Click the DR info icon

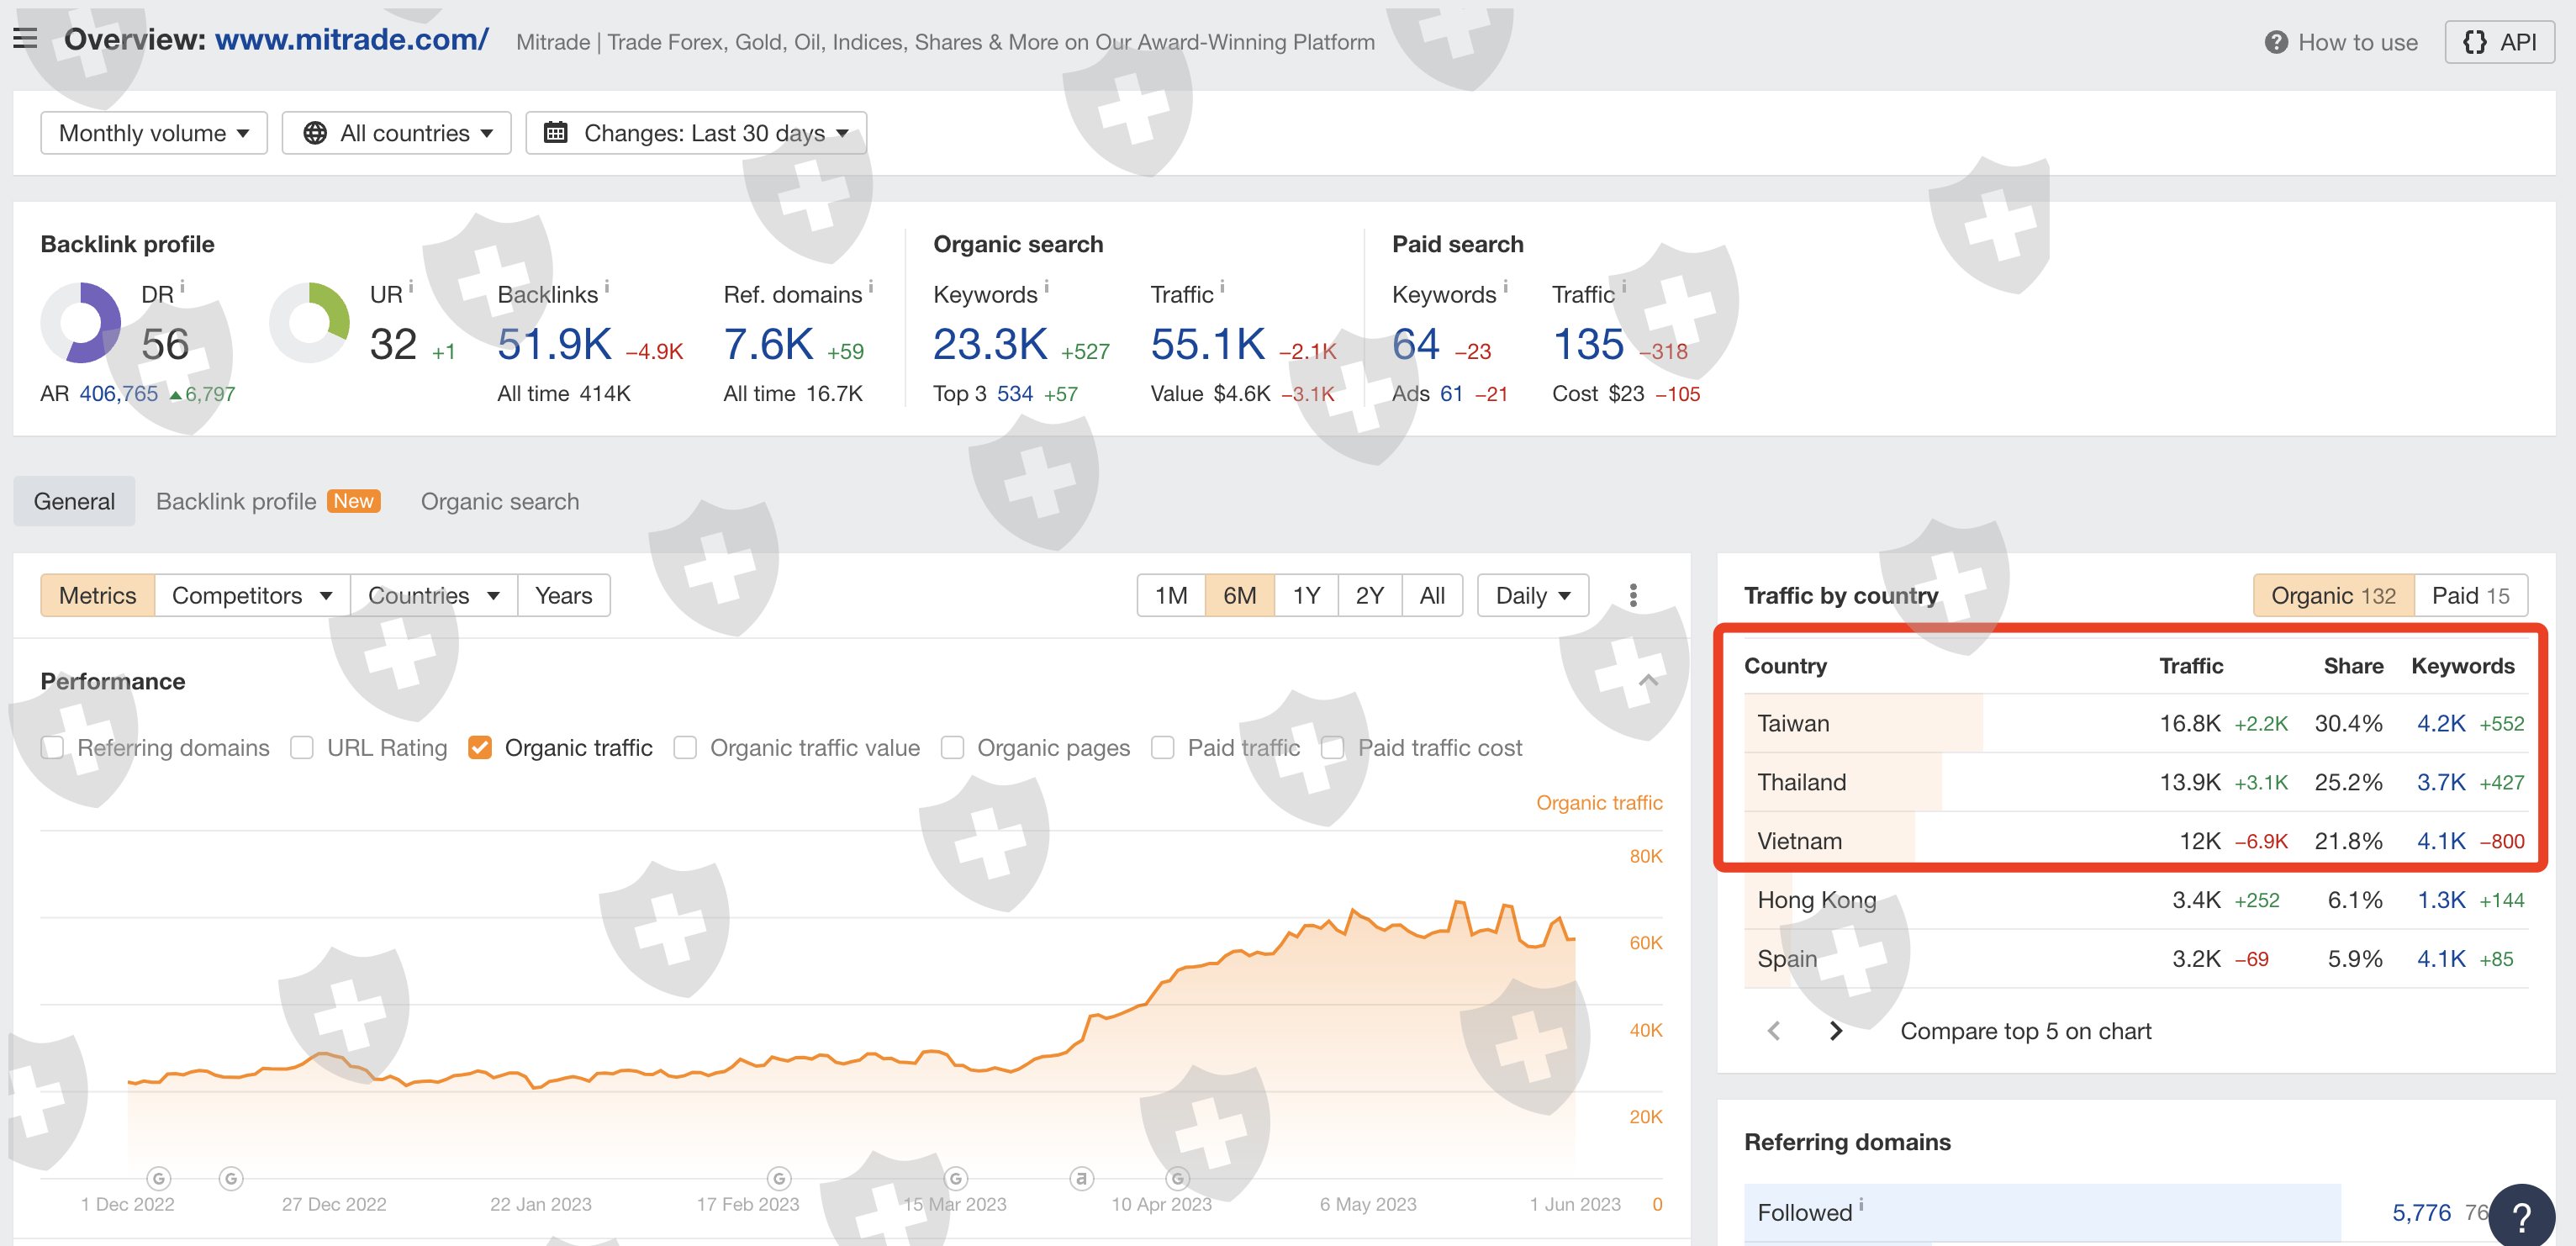182,287
